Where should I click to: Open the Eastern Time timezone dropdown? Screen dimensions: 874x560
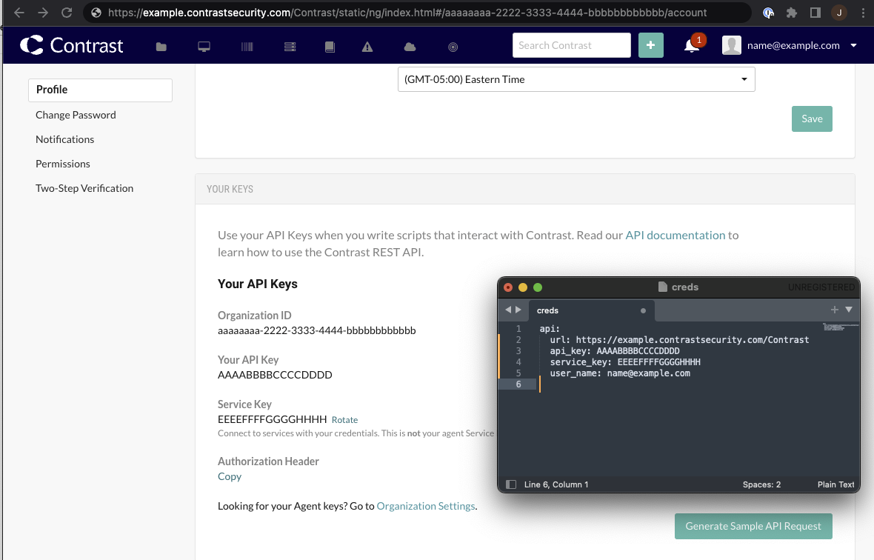coord(576,79)
